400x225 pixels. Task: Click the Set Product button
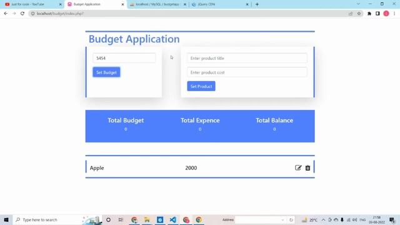click(201, 86)
